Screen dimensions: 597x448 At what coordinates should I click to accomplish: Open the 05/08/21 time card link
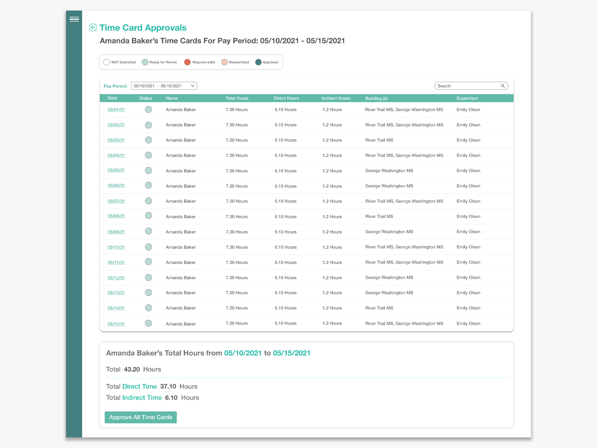pyautogui.click(x=116, y=216)
